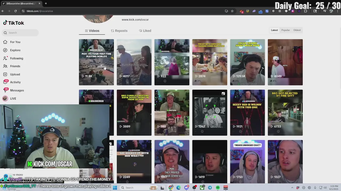
Task: Open Discord from the taskbar
Action: (x=186, y=188)
